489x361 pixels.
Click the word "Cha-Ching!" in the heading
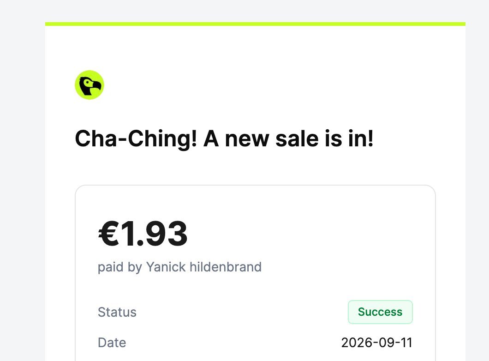[136, 139]
